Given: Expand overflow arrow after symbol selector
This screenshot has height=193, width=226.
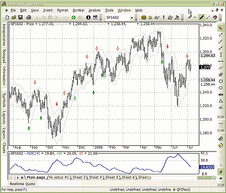Looking at the screenshot, I should pos(136,18).
